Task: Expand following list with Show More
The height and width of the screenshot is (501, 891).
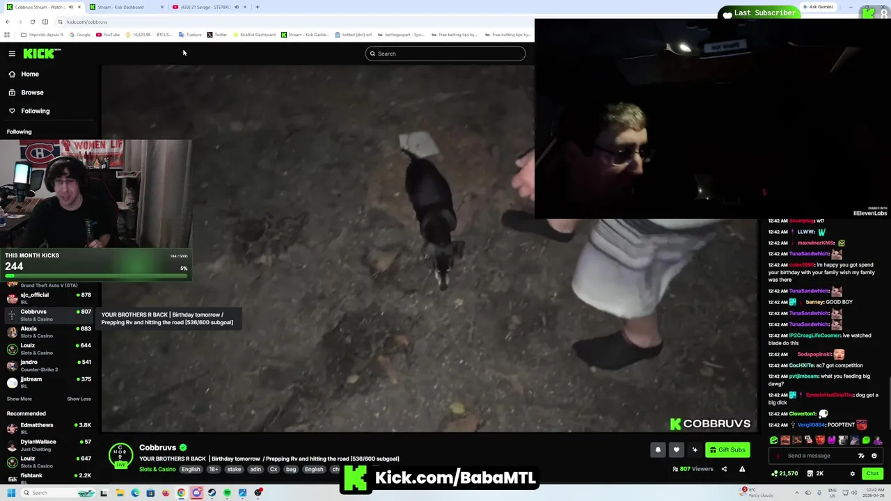Action: click(19, 399)
